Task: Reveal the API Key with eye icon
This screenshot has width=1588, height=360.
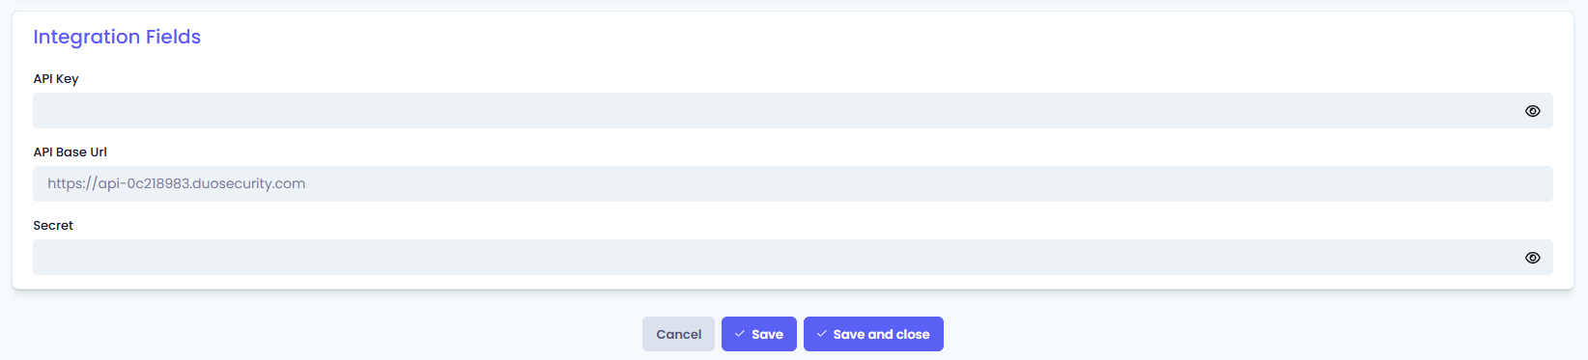Action: tap(1532, 111)
